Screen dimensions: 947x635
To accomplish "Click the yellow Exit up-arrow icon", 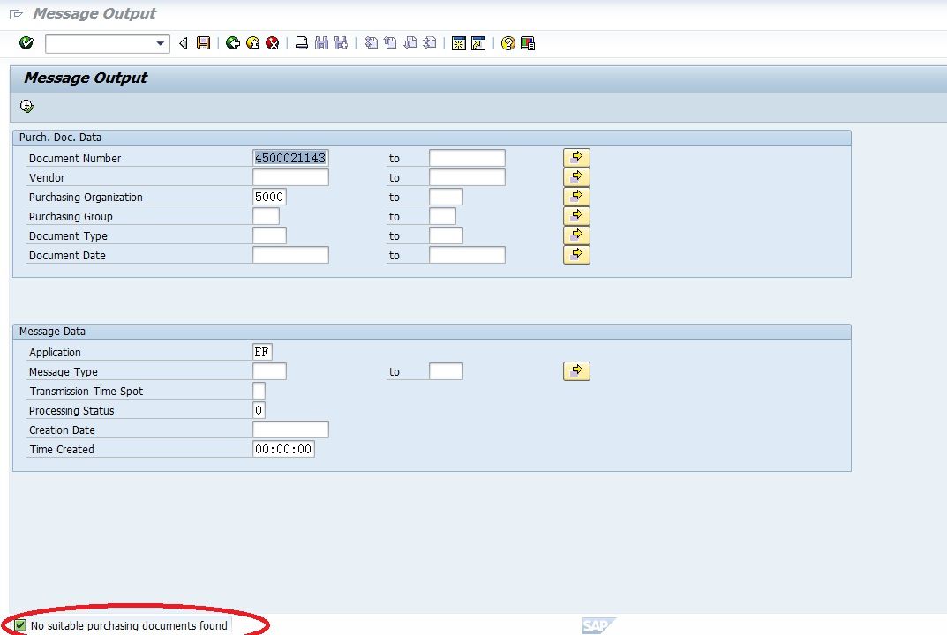I will (253, 43).
